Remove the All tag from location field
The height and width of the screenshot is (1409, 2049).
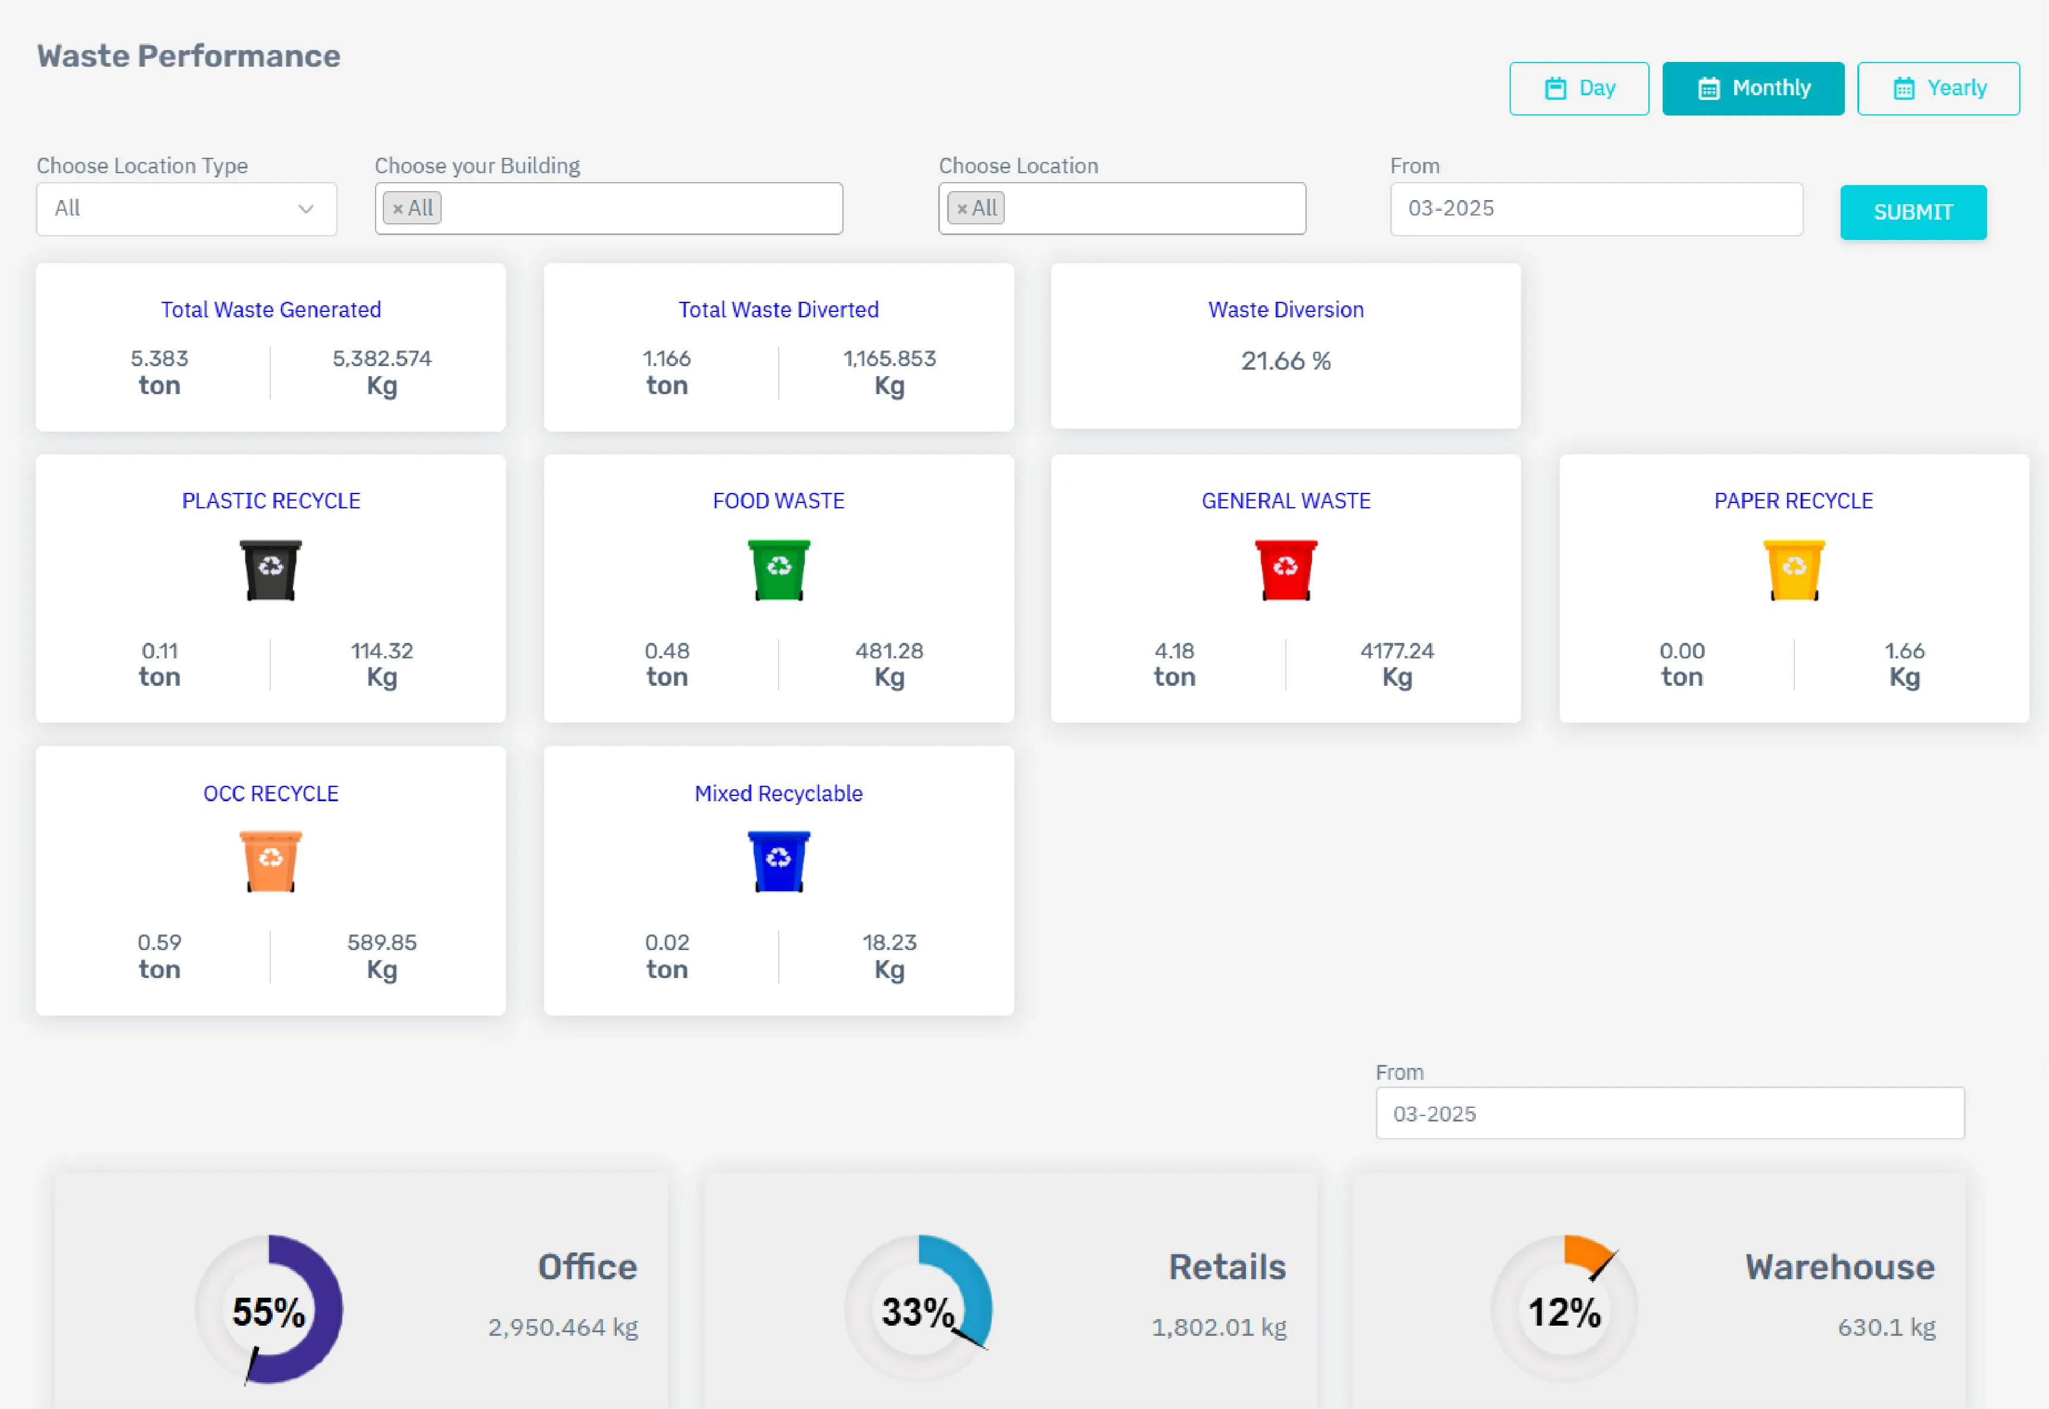click(962, 209)
